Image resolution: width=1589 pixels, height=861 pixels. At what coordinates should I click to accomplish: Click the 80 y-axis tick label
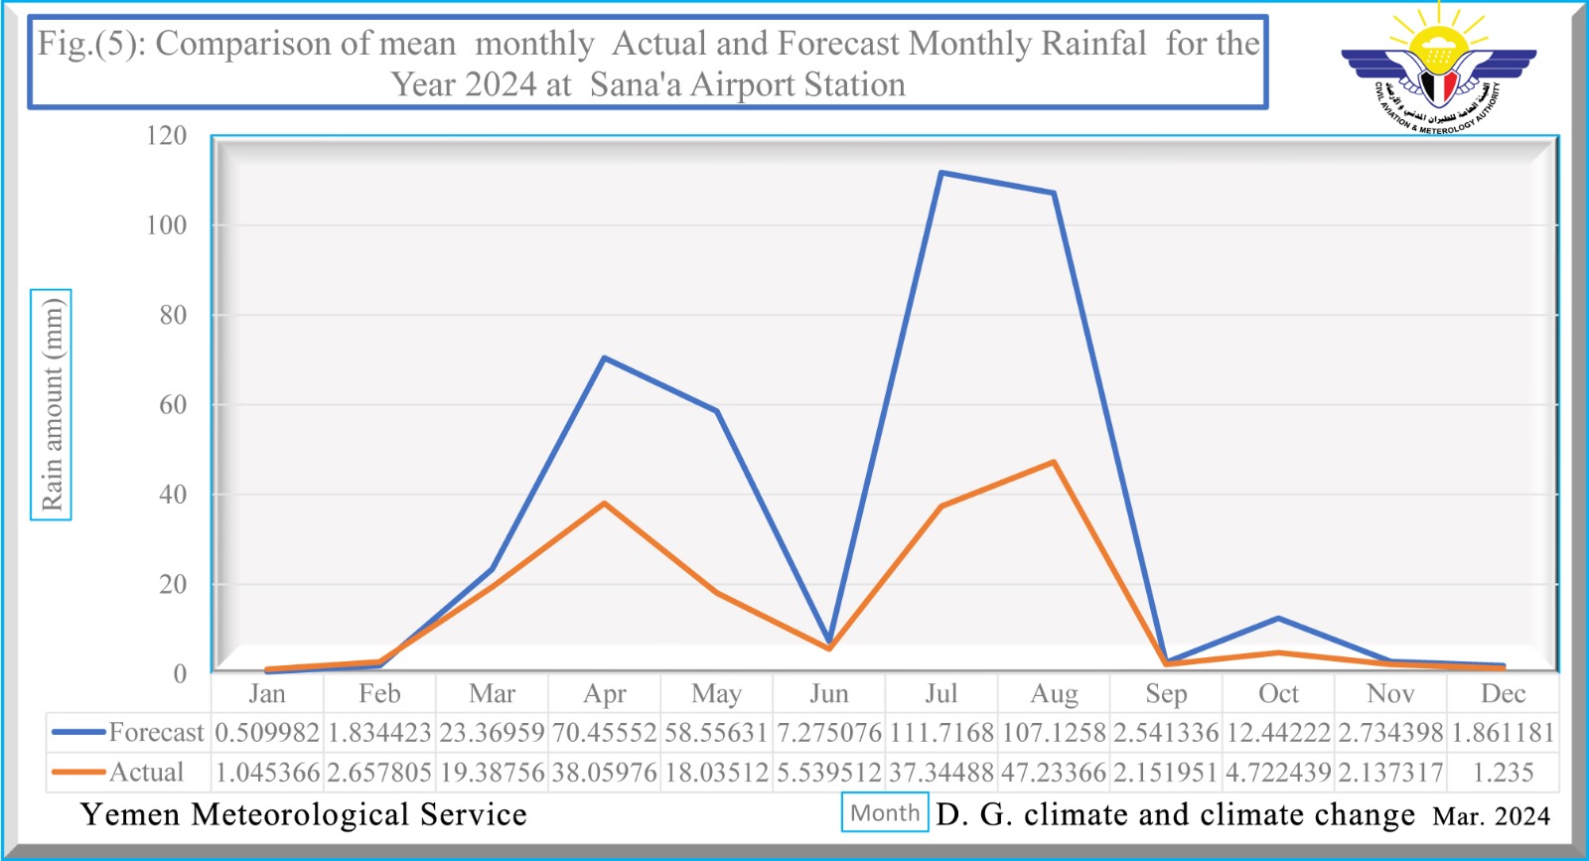[173, 315]
